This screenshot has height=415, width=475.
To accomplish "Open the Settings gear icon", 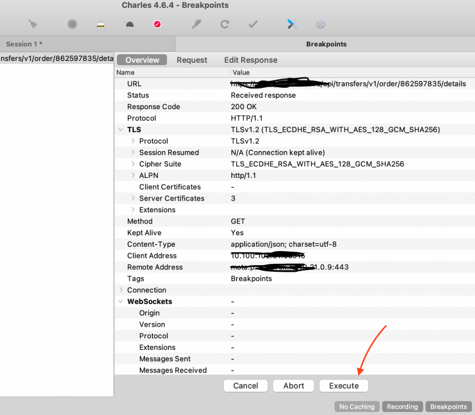I will (x=320, y=24).
